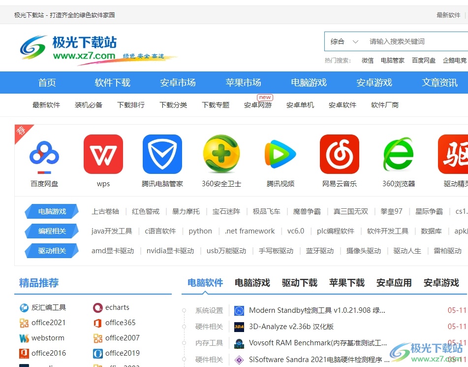Viewport: 468px width, 367px height.
Task: Open the 腾讯电脑管家 shield icon
Action: [162, 154]
